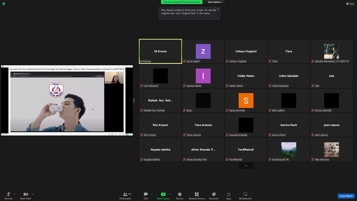Select the vale participant tile
Viewport: 357px width, 201px height.
pos(331,76)
